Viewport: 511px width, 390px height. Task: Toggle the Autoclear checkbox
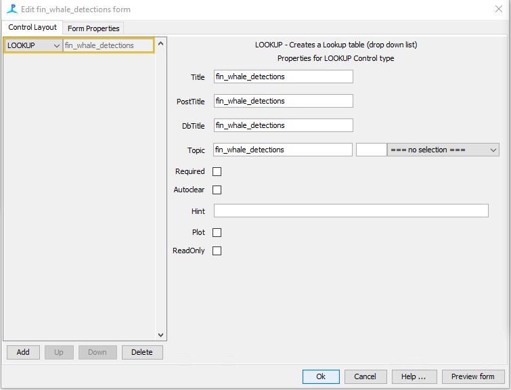pyautogui.click(x=217, y=190)
